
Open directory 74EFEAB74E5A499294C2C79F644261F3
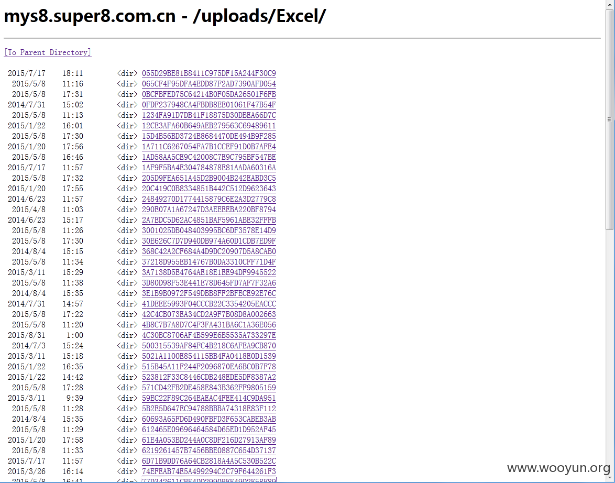[x=208, y=471]
